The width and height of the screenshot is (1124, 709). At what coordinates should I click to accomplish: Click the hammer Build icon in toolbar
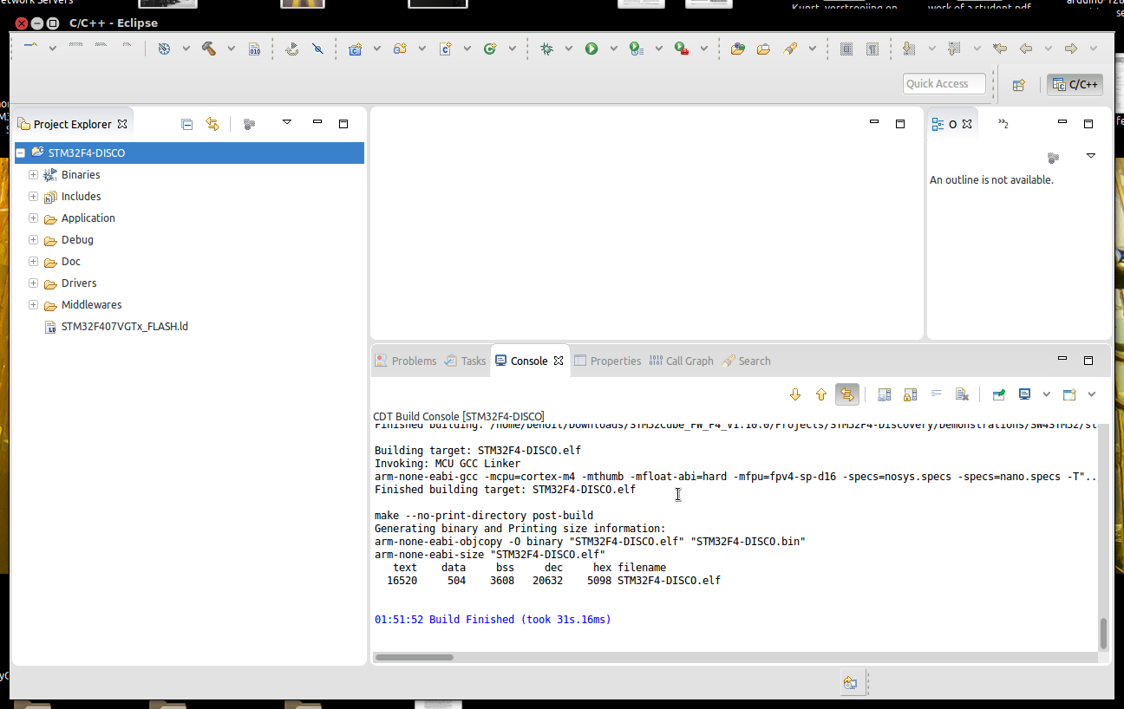[x=209, y=49]
